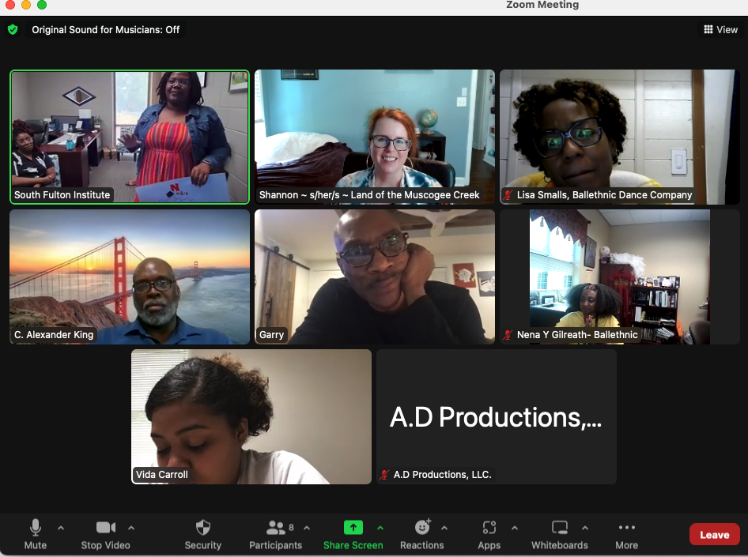
Task: Select the South Fulton Institute video tile
Action: pos(130,137)
